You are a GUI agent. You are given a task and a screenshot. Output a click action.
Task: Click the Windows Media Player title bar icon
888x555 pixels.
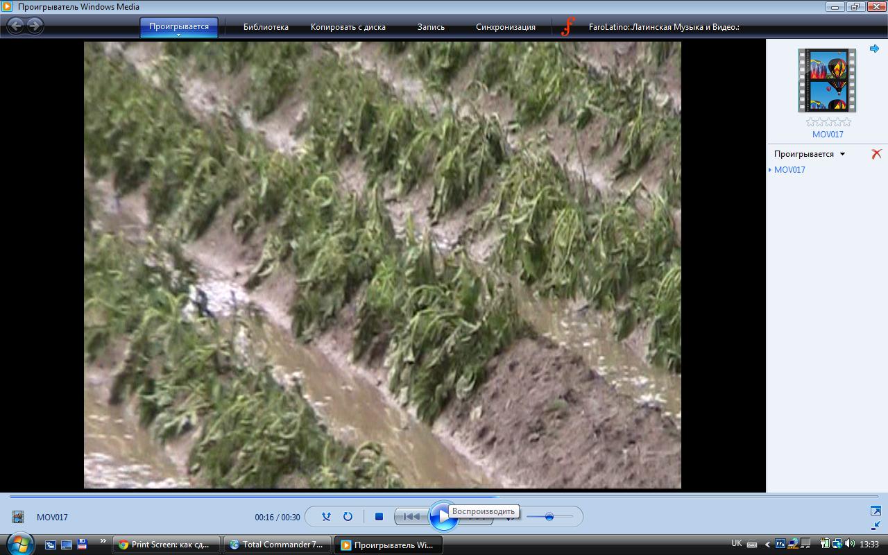click(x=7, y=7)
